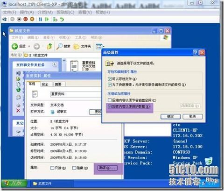The height and width of the screenshot is (191, 224).
Task: Open the Explorer 收藏(A) menu
Action: pos(64,37)
